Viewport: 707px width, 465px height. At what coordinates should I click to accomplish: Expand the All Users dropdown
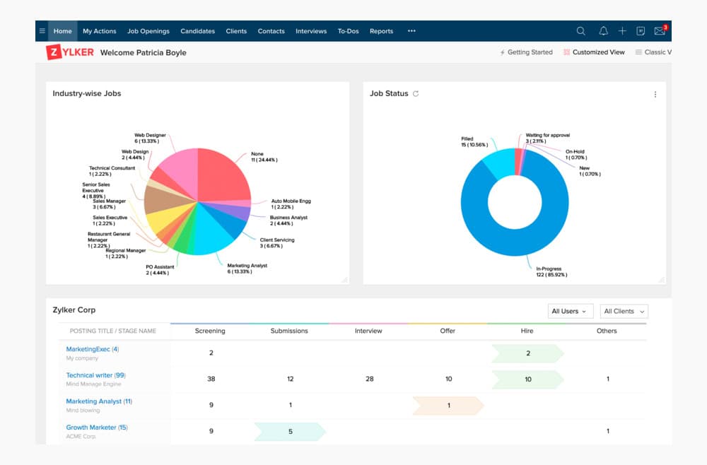[x=571, y=312]
